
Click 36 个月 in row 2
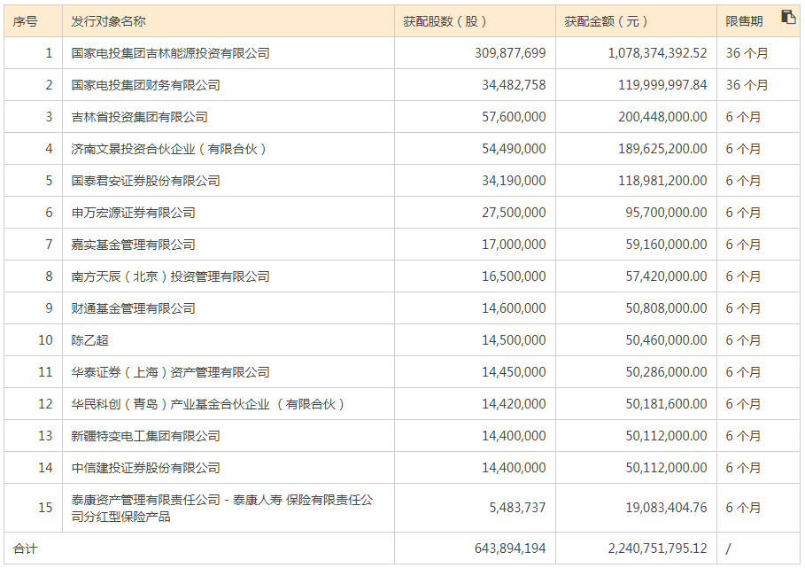tap(747, 85)
